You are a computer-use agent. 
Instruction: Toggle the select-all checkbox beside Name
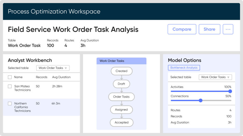(10, 77)
